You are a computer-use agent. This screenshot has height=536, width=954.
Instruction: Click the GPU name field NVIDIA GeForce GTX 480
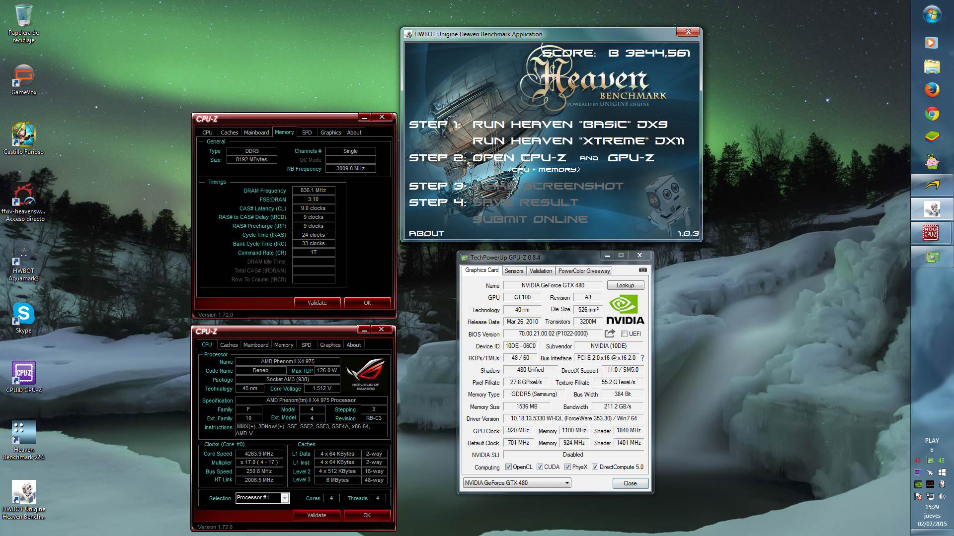(x=553, y=285)
